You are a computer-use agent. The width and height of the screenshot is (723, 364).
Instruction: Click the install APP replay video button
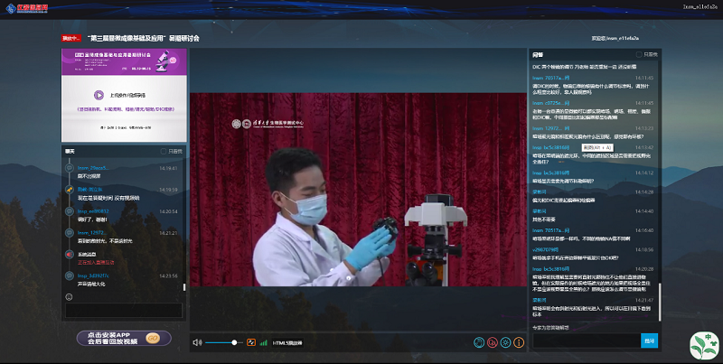point(124,338)
